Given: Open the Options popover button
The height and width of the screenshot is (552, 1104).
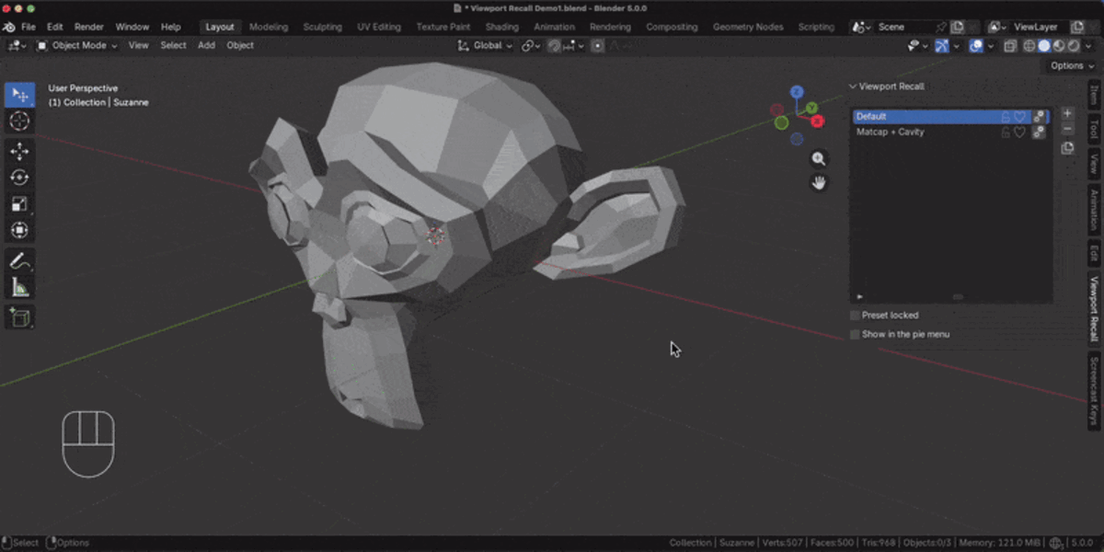Looking at the screenshot, I should click(x=1072, y=65).
